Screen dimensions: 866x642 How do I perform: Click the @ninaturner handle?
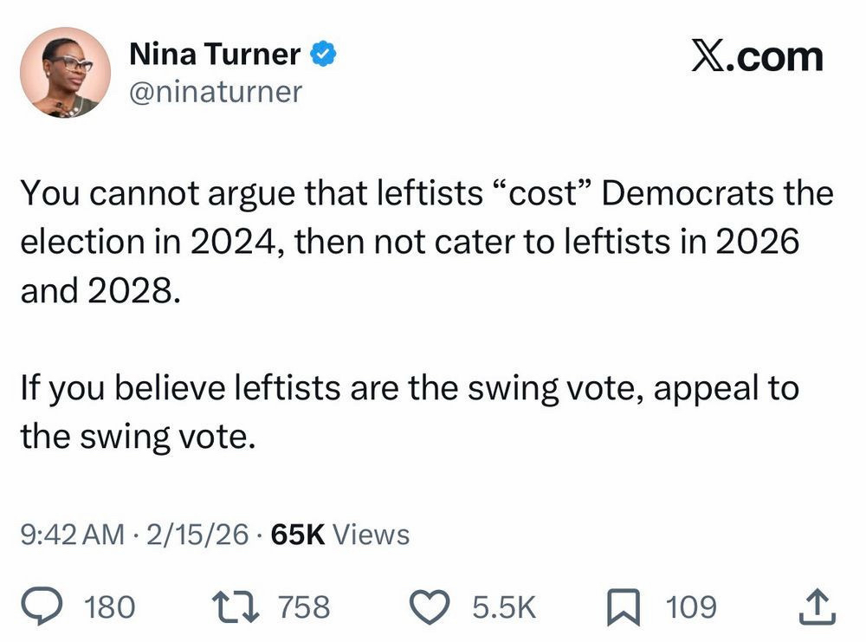tap(216, 91)
